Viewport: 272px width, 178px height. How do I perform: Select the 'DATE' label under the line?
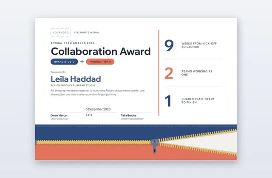[89, 115]
